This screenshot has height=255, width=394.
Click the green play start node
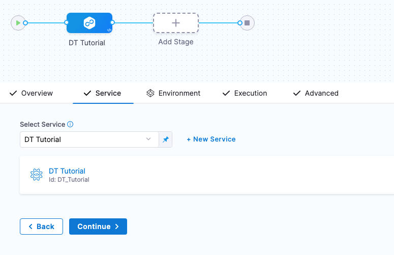(x=18, y=23)
